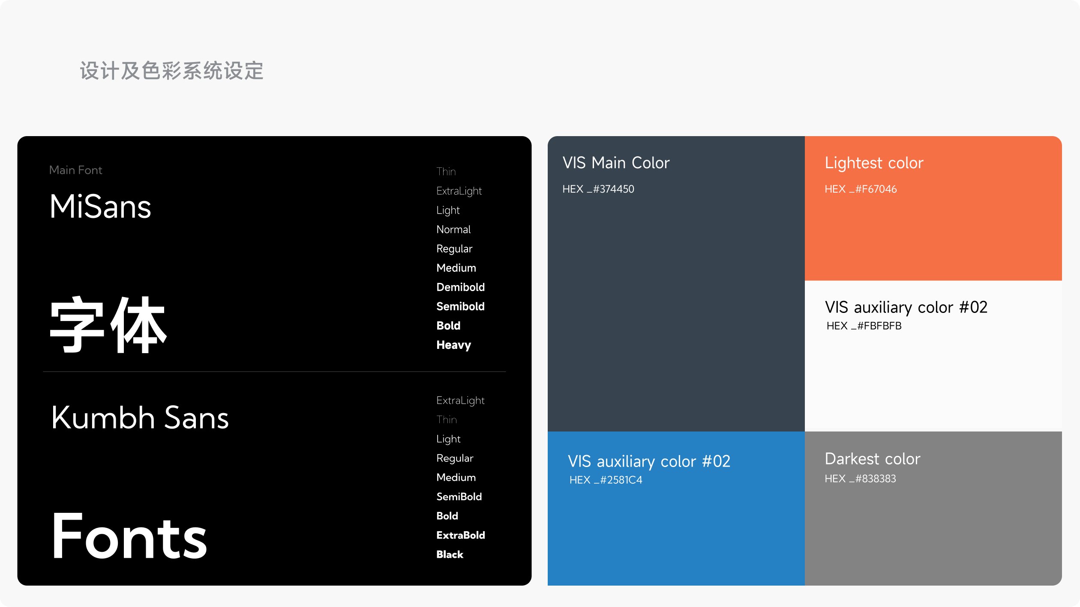Click the blue auxiliary color swatch

[676, 535]
